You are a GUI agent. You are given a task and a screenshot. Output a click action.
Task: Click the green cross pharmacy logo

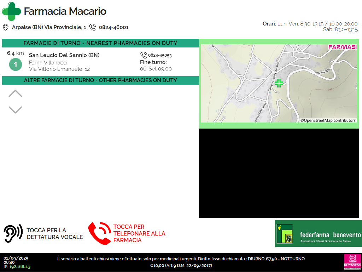point(11,11)
